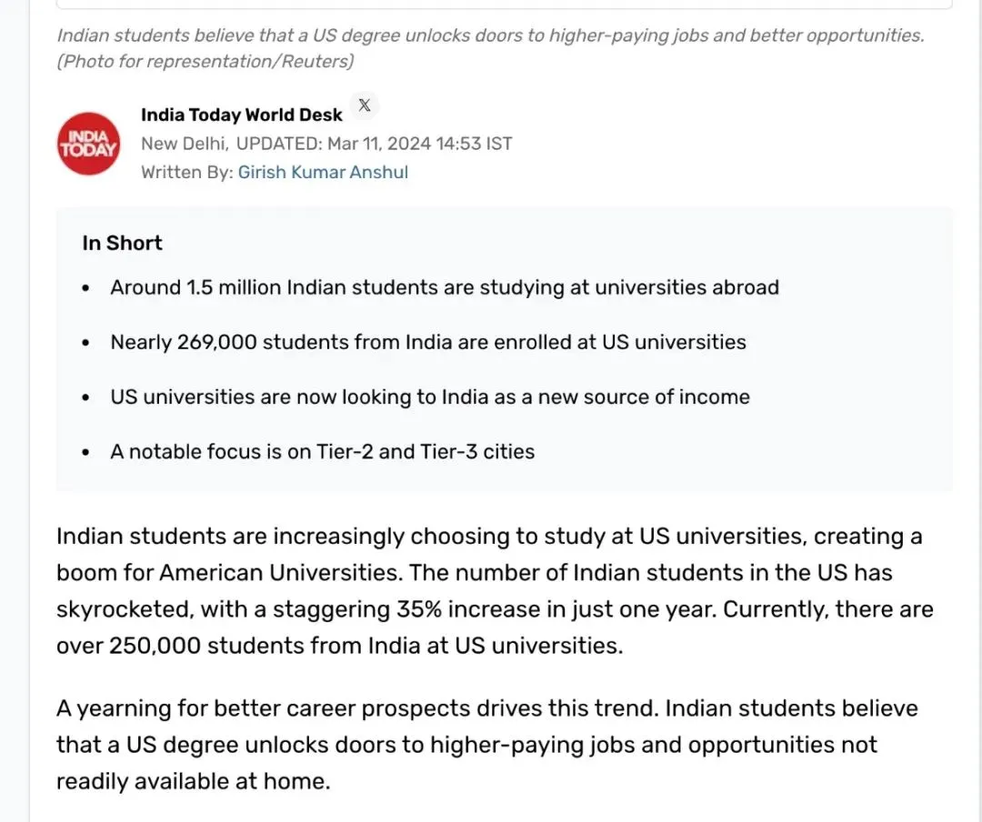Viewport: 982px width, 822px height.
Task: Click the 35% figure in the first paragraph
Action: (419, 609)
